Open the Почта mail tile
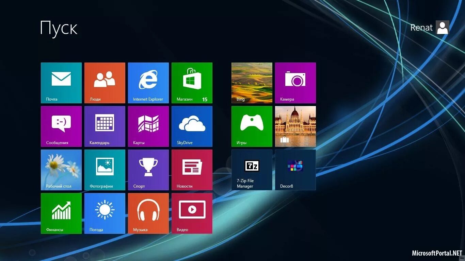Screen dimensions: 465x261 tap(61, 83)
